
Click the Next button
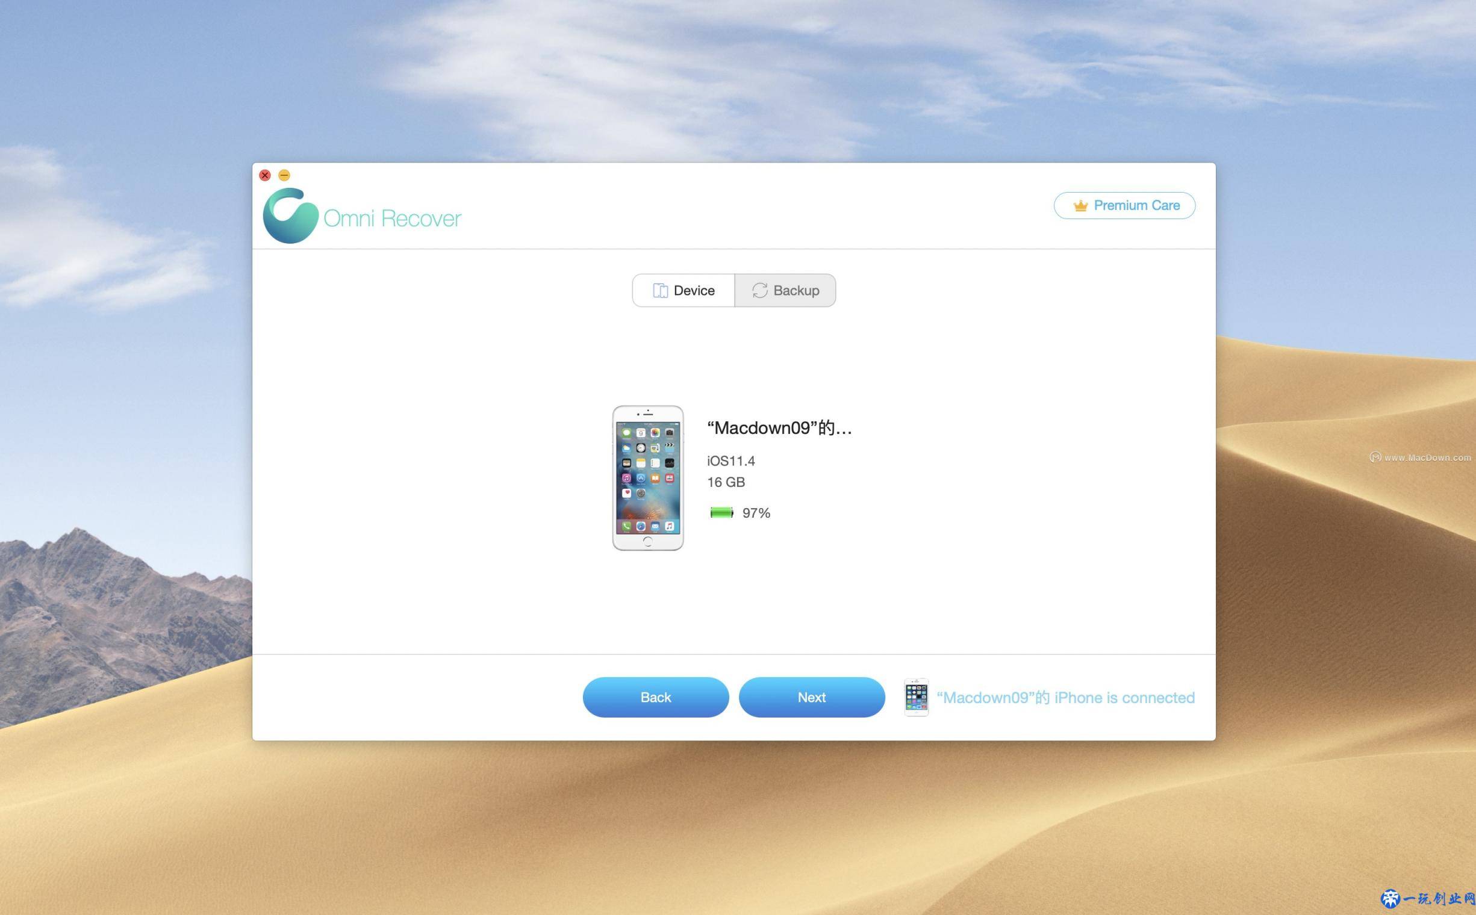(x=811, y=697)
